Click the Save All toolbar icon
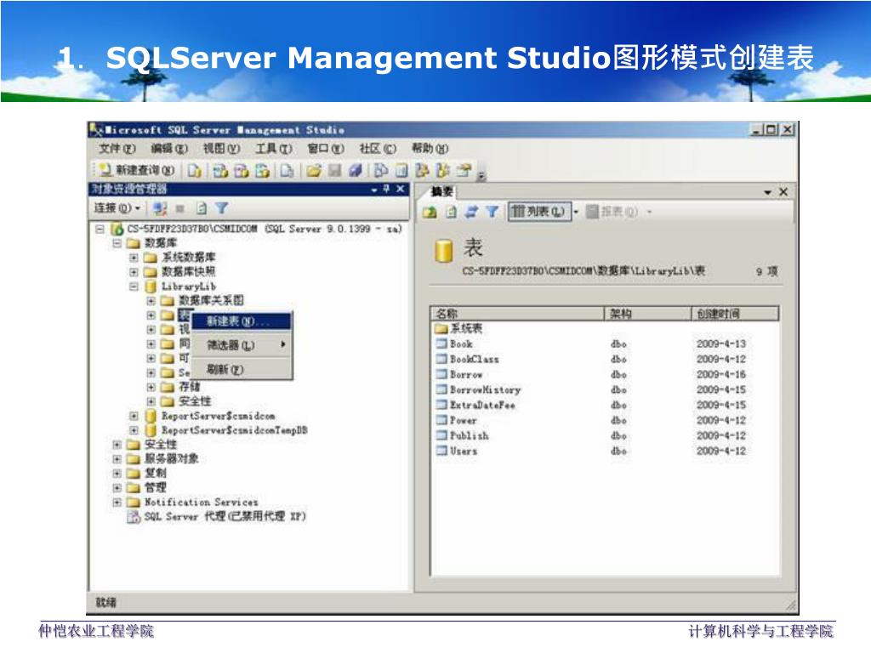This screenshot has height=653, width=871. pyautogui.click(x=356, y=170)
